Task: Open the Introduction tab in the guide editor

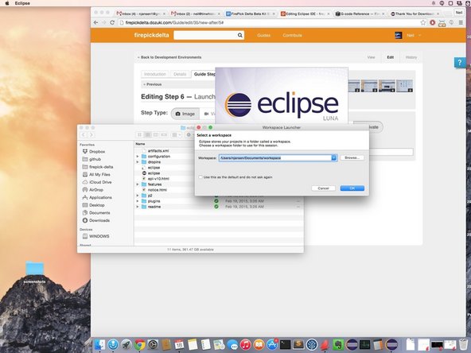Action: (154, 74)
